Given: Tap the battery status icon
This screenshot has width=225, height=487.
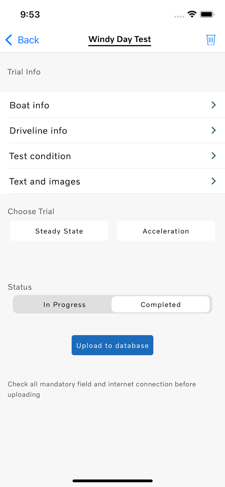Looking at the screenshot, I should (x=207, y=14).
